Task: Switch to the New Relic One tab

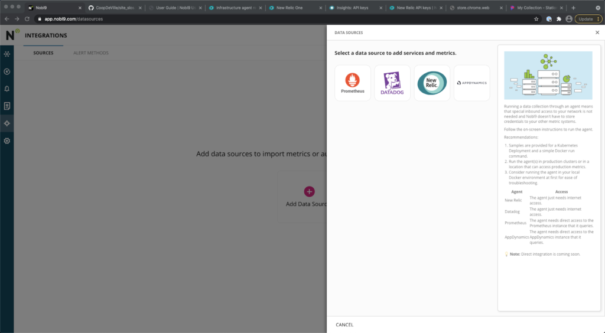Action: (295, 8)
